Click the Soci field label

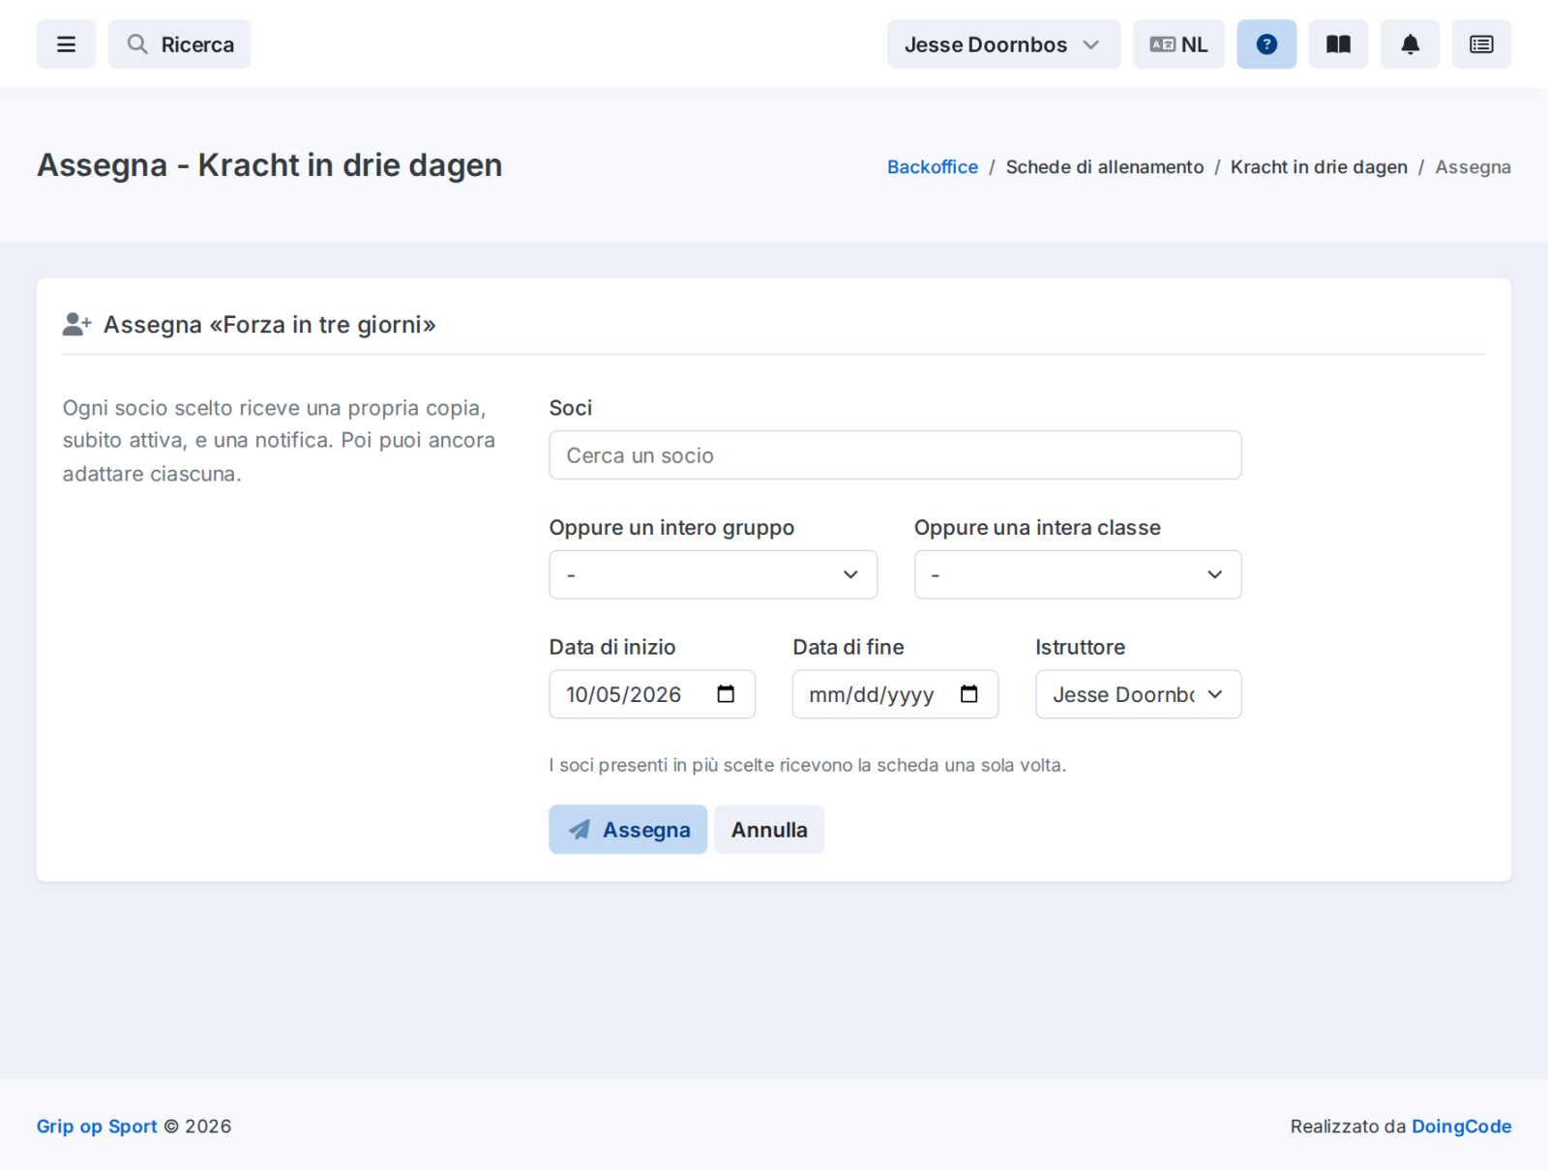pos(571,408)
